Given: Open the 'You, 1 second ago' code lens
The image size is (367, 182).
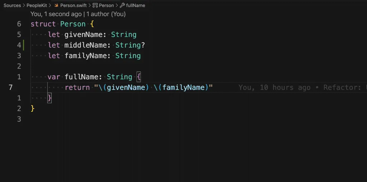Looking at the screenshot, I should [x=56, y=14].
